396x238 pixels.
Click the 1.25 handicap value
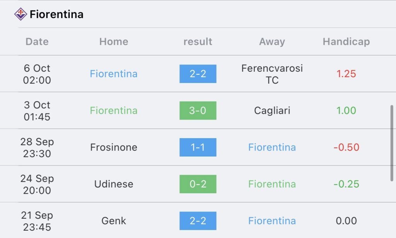coord(346,74)
